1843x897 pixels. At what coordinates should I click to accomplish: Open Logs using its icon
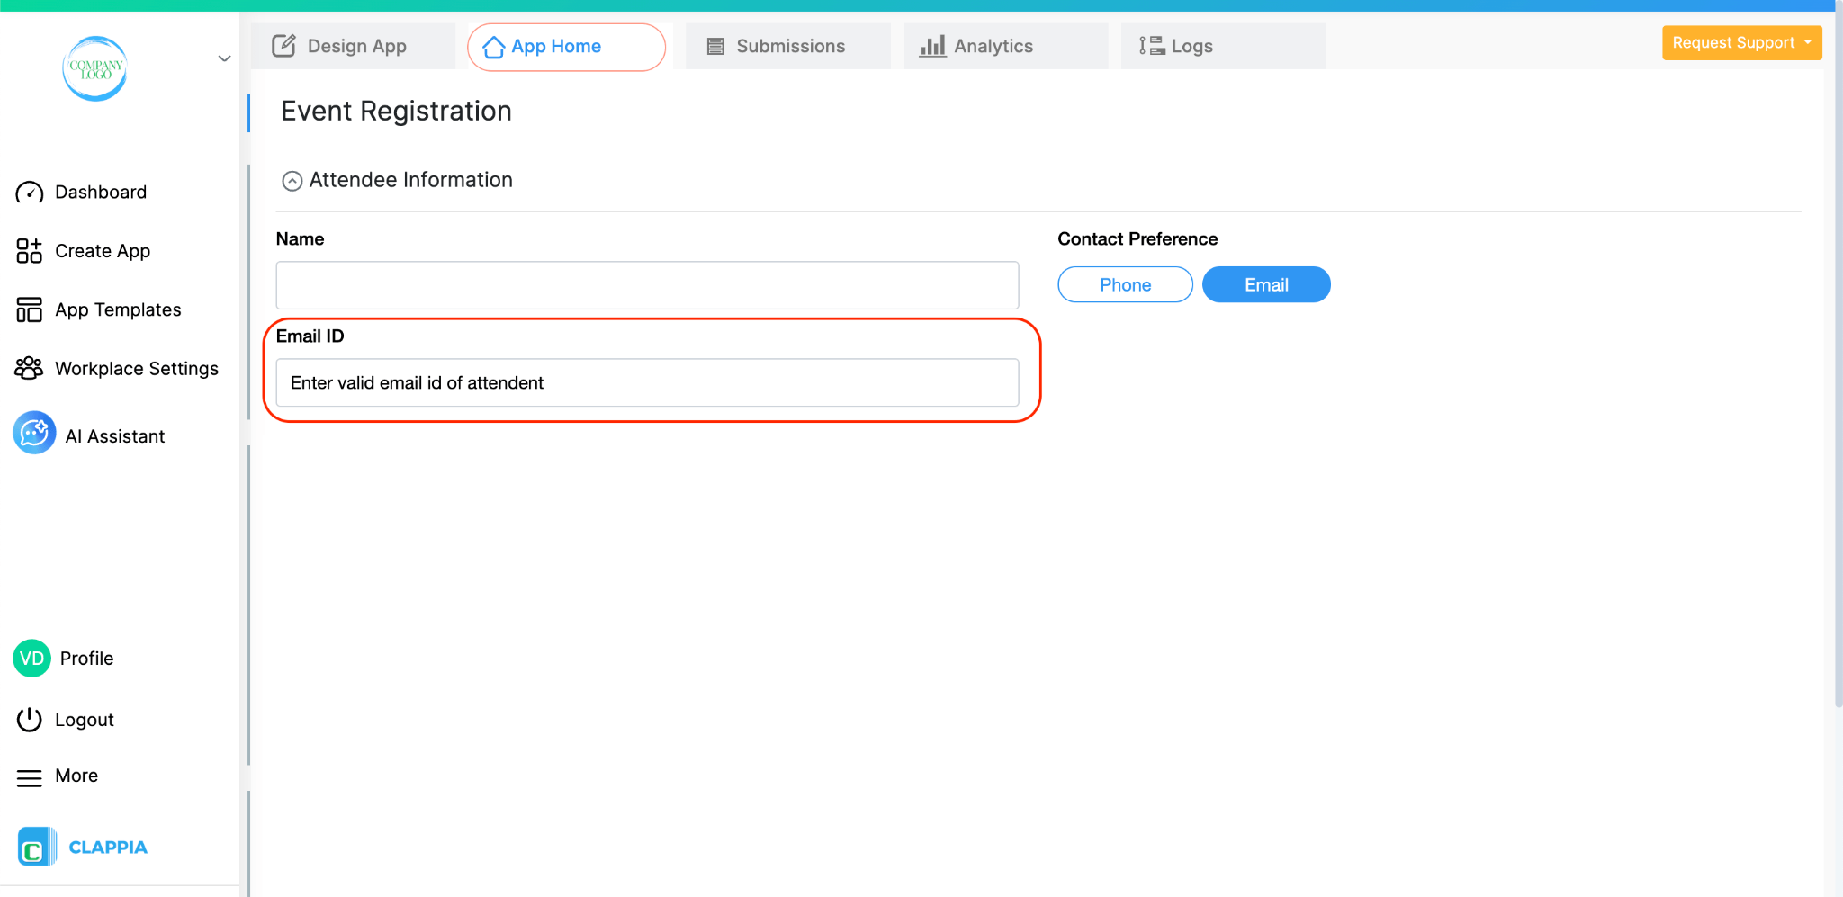(1149, 45)
